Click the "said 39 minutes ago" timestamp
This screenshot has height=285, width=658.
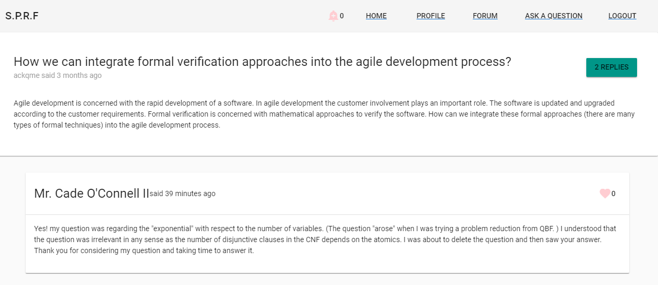coord(183,193)
